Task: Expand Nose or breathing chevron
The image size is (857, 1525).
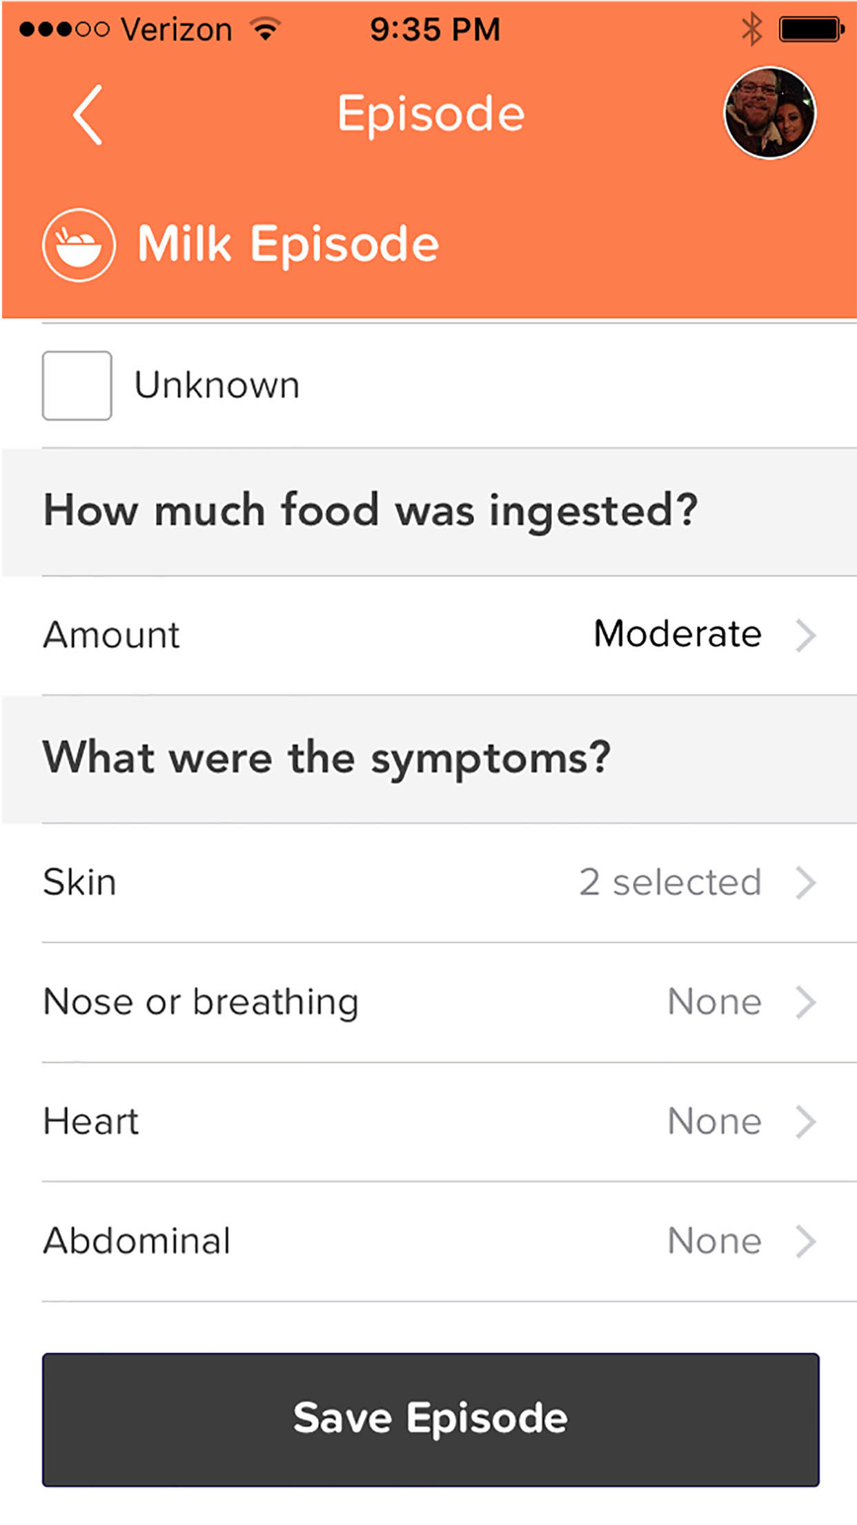Action: [805, 1002]
